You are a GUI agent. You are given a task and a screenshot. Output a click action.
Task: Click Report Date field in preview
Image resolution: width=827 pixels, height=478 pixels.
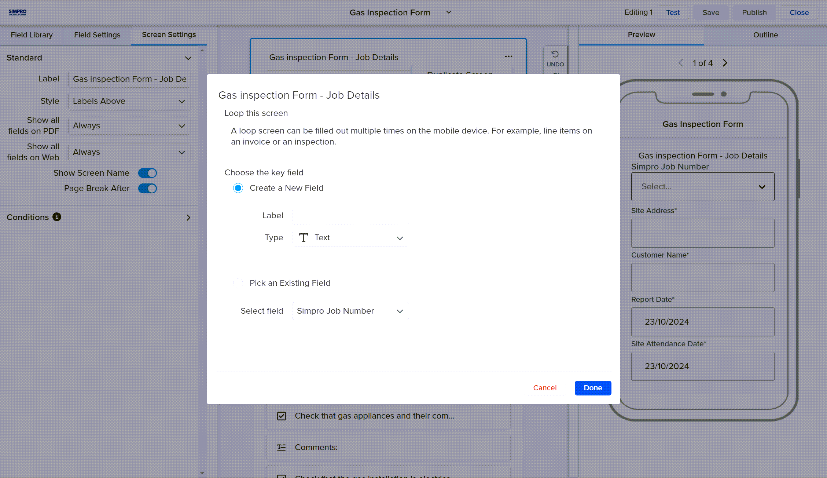click(x=703, y=322)
